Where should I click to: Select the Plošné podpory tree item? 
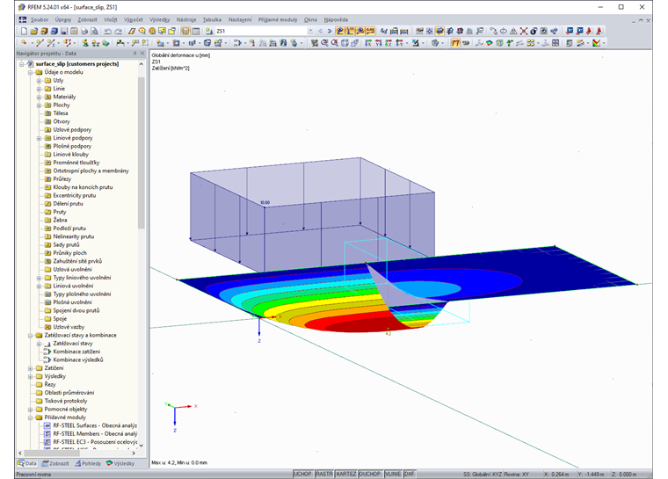(x=72, y=146)
